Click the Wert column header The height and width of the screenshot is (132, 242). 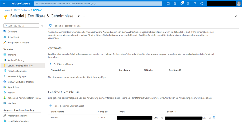coord(122,112)
